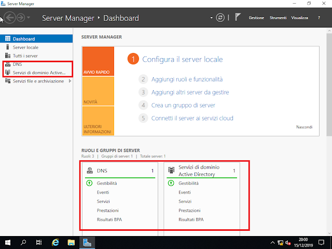Viewport: 332px width, 249px height.
Task: Open the Windows Start menu
Action: coord(8,242)
